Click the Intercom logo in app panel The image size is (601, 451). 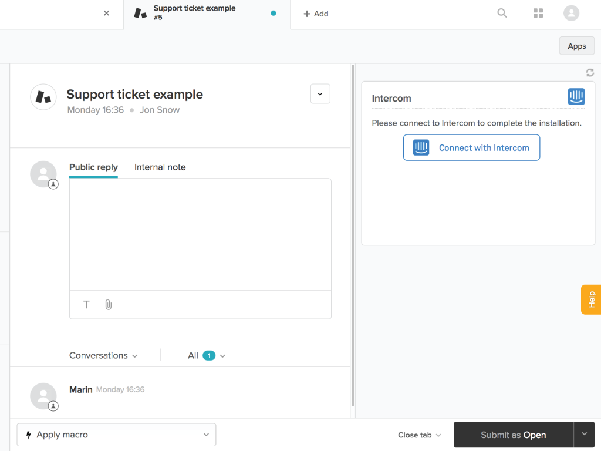click(576, 97)
